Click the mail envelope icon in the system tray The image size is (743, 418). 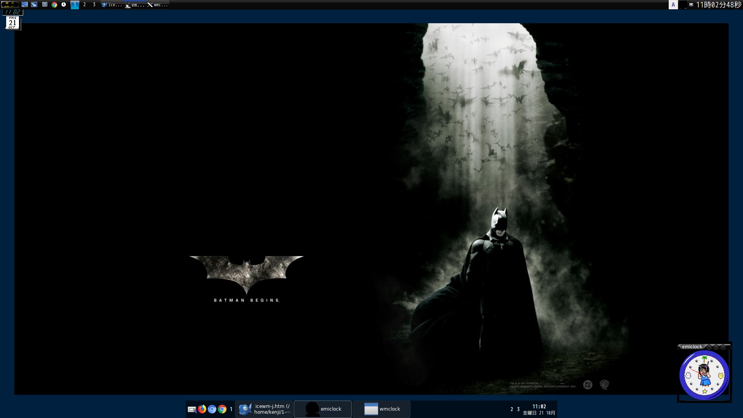(x=691, y=5)
